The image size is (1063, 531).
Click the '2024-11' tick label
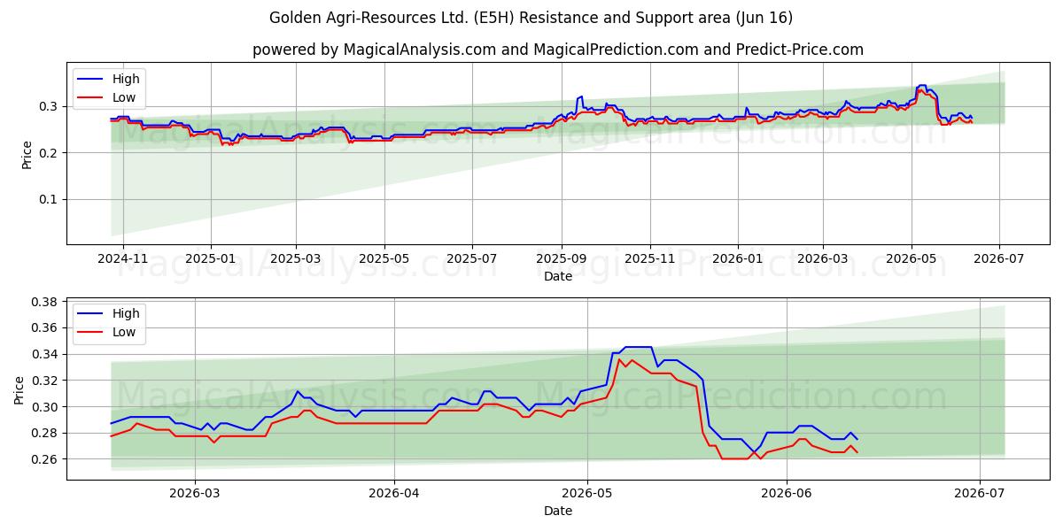[x=123, y=258]
